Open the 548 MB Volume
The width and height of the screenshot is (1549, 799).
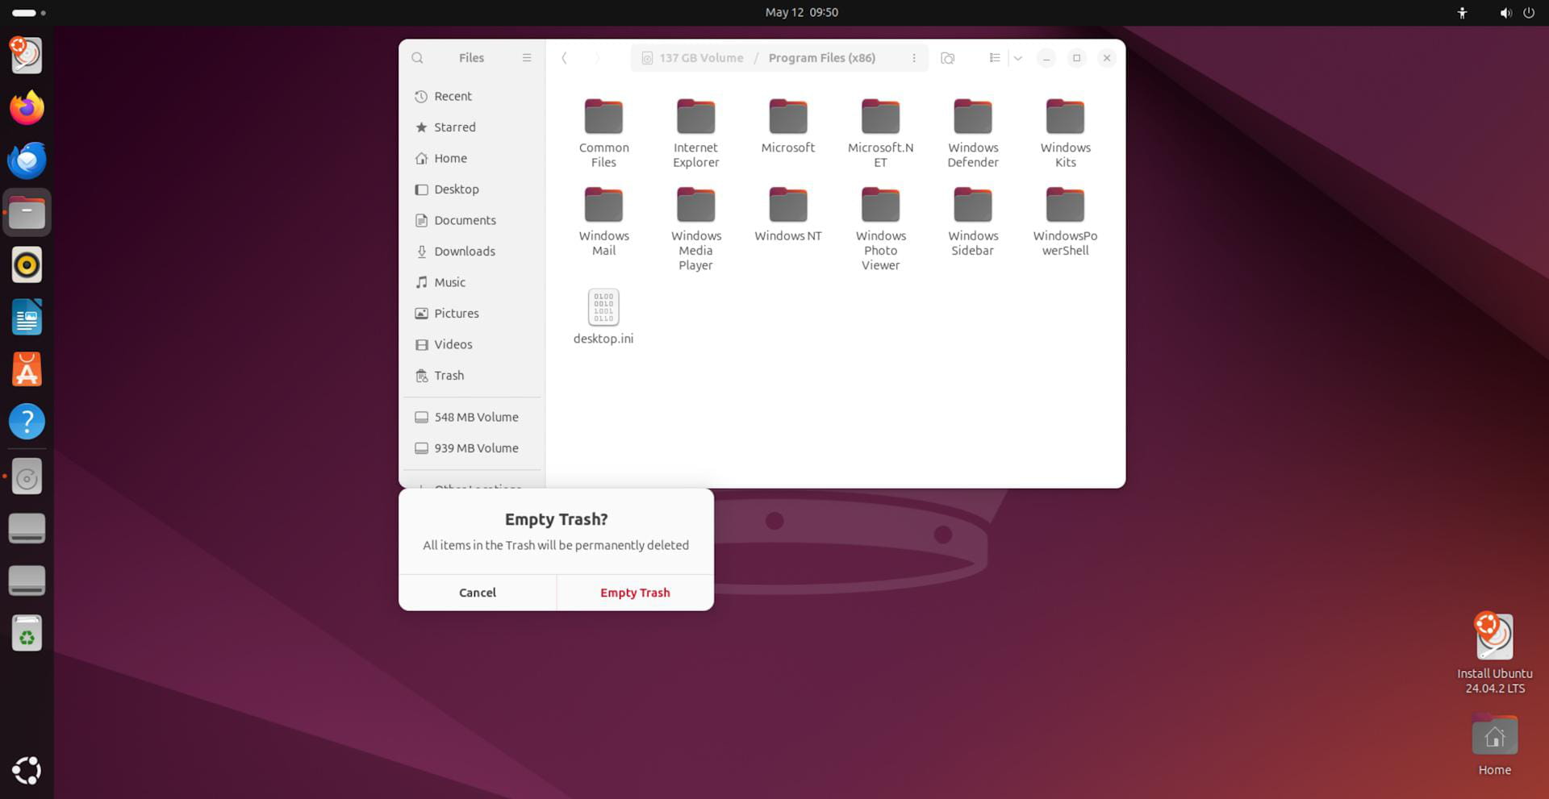[x=472, y=417]
